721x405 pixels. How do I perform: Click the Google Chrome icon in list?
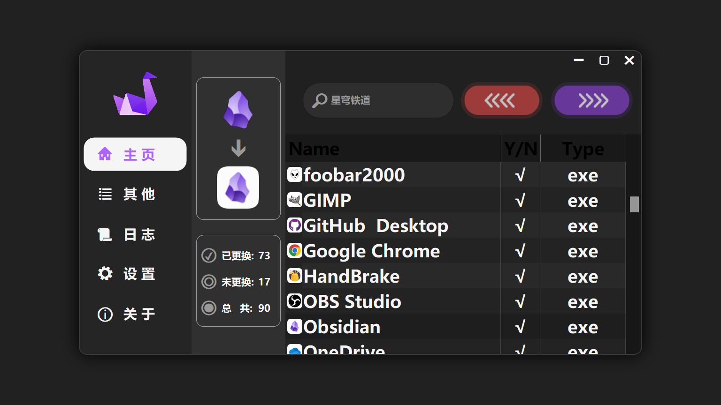coord(294,251)
